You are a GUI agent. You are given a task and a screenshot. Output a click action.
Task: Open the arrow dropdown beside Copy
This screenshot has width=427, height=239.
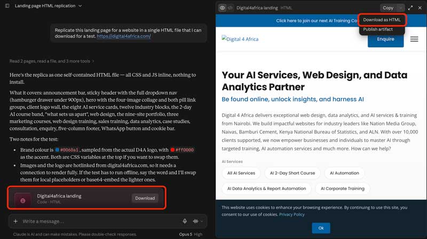[x=401, y=8]
